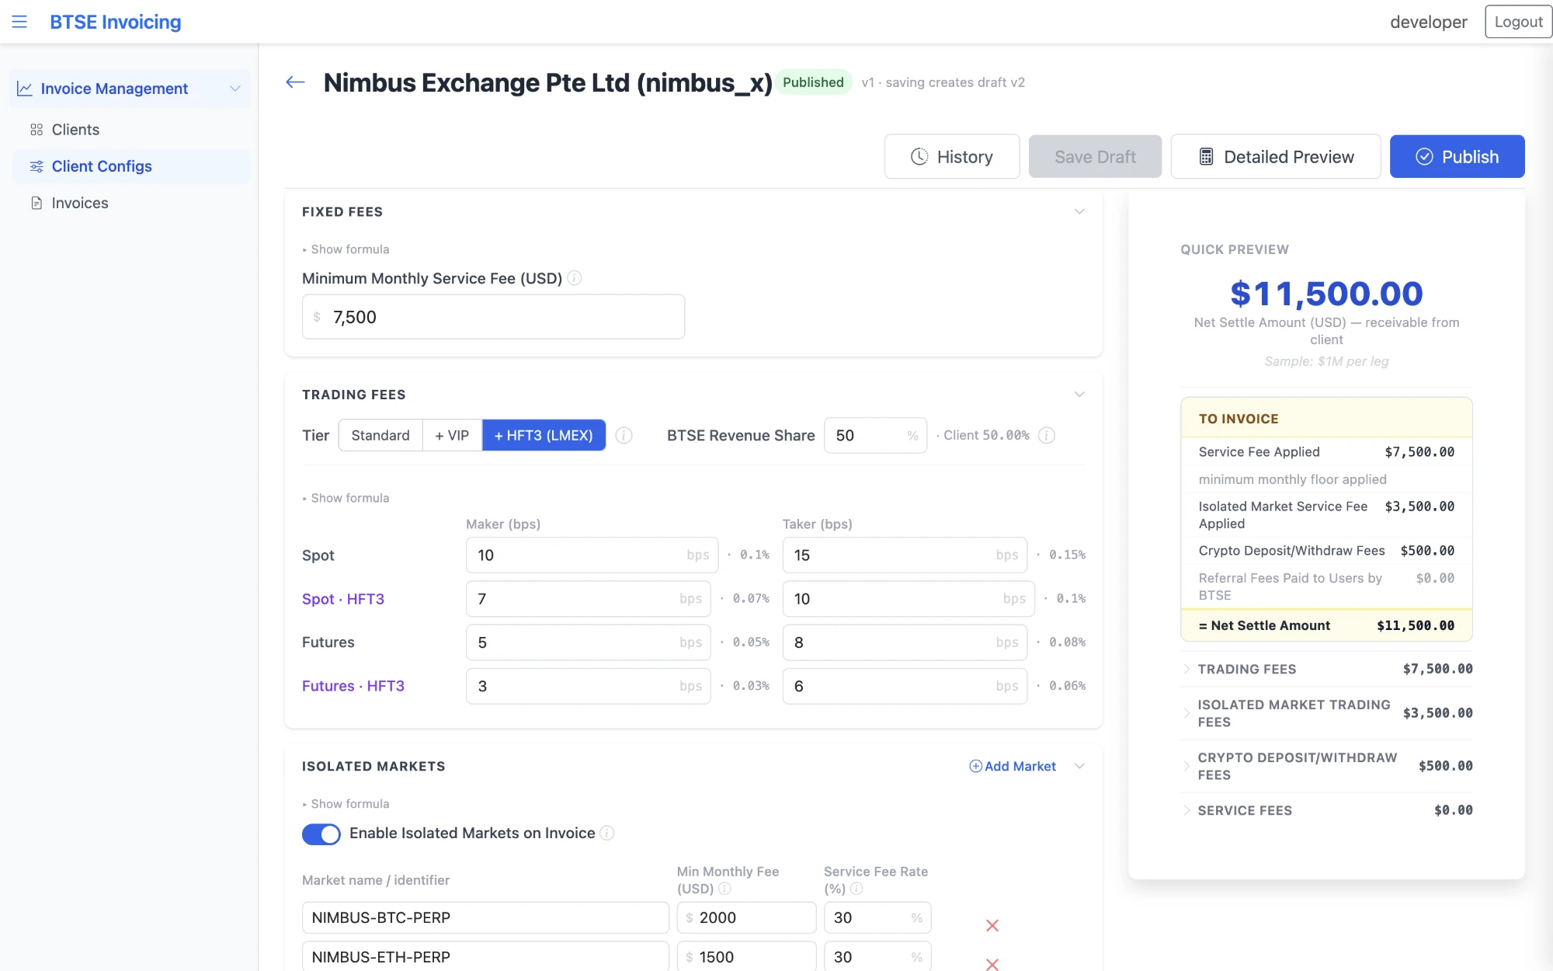The width and height of the screenshot is (1553, 971).
Task: Toggle Enable Isolated Markets on Invoice switch
Action: [321, 834]
